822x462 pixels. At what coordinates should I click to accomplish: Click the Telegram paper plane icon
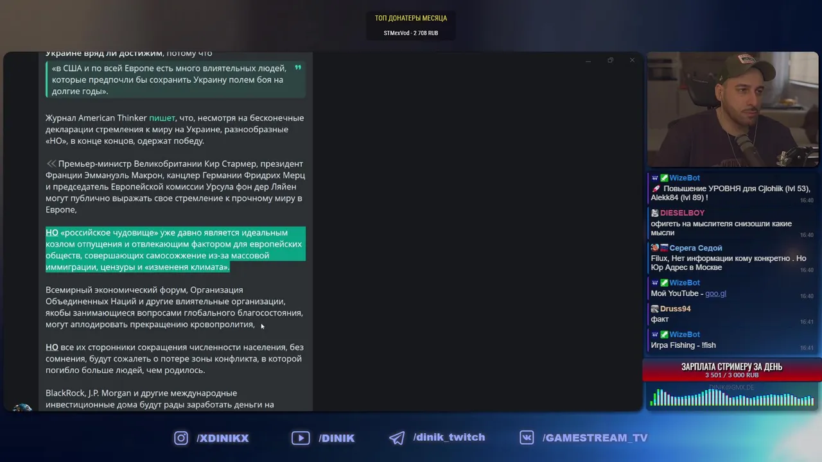[397, 438]
